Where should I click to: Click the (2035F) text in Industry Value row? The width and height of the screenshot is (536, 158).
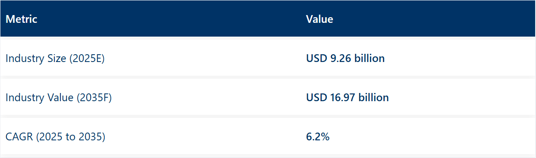click(x=94, y=98)
